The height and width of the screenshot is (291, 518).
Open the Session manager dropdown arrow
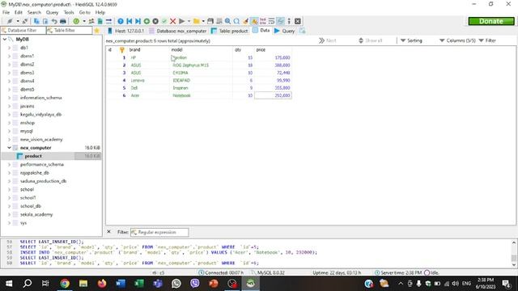pyautogui.click(x=18, y=21)
